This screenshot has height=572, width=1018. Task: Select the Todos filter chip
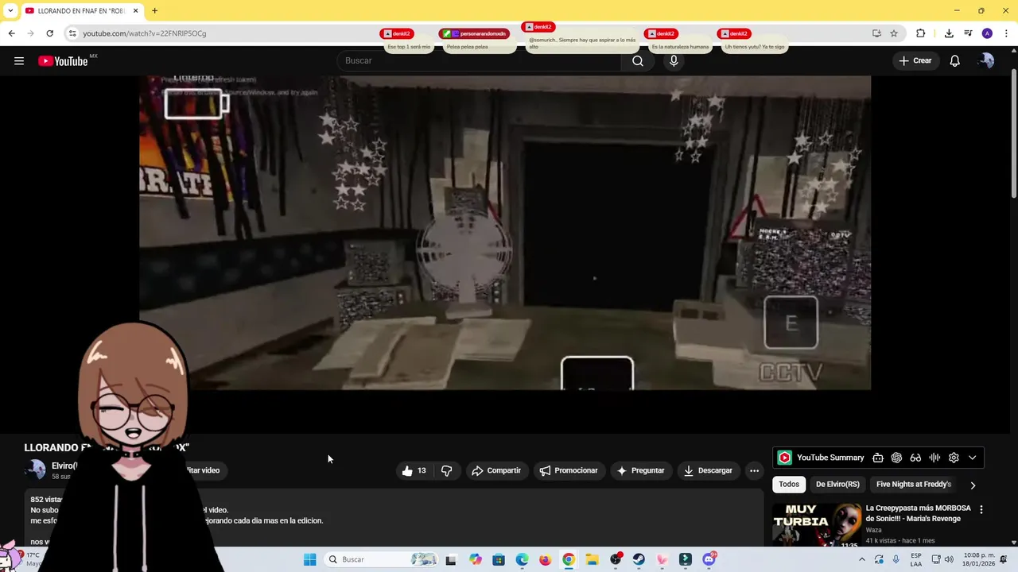pos(789,484)
